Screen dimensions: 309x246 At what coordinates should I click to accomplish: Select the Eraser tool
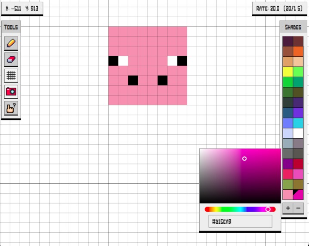click(x=11, y=59)
